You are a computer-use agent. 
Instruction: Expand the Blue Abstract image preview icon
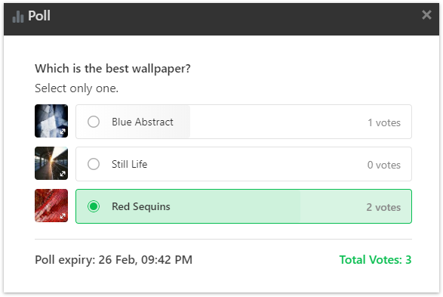coord(63,131)
